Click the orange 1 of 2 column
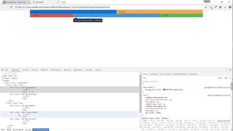This screenshot has height=131, width=233. click(159, 12)
